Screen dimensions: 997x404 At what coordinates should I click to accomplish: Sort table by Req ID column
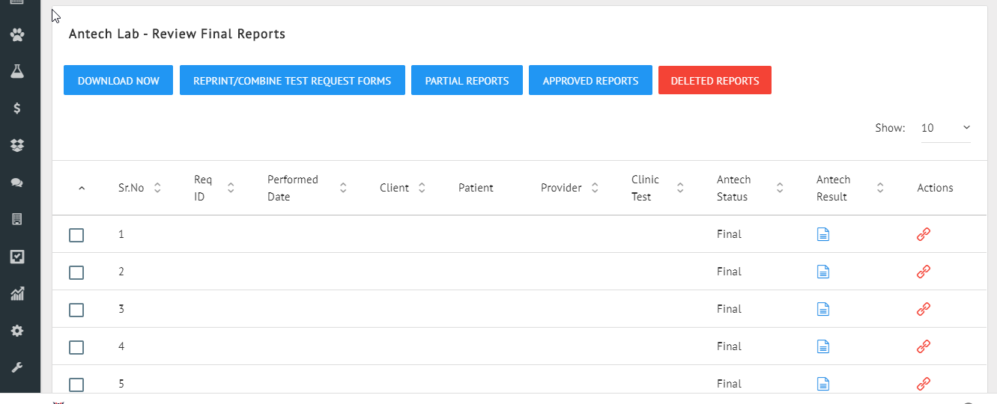[231, 188]
